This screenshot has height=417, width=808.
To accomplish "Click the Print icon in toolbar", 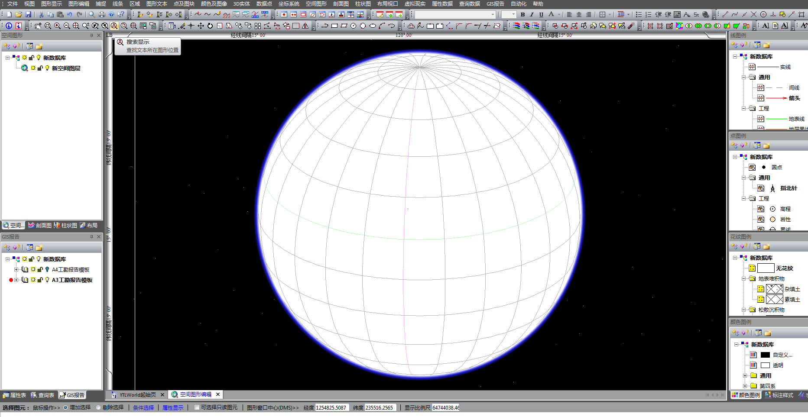I will 102,14.
